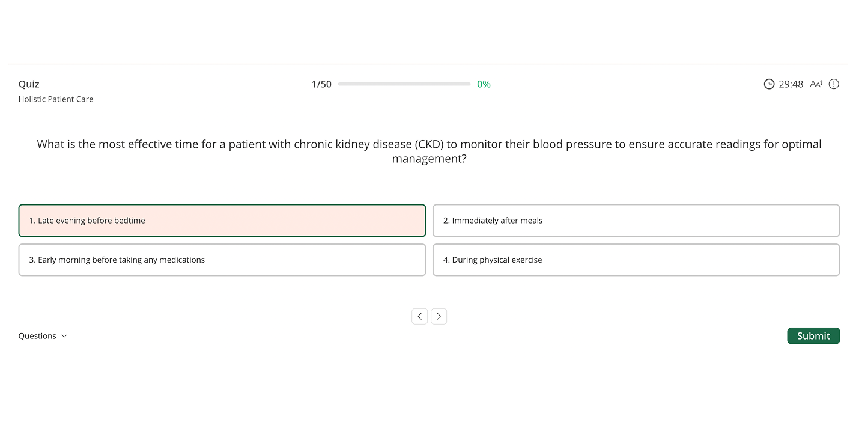Click the quiz progress bar

tap(404, 84)
